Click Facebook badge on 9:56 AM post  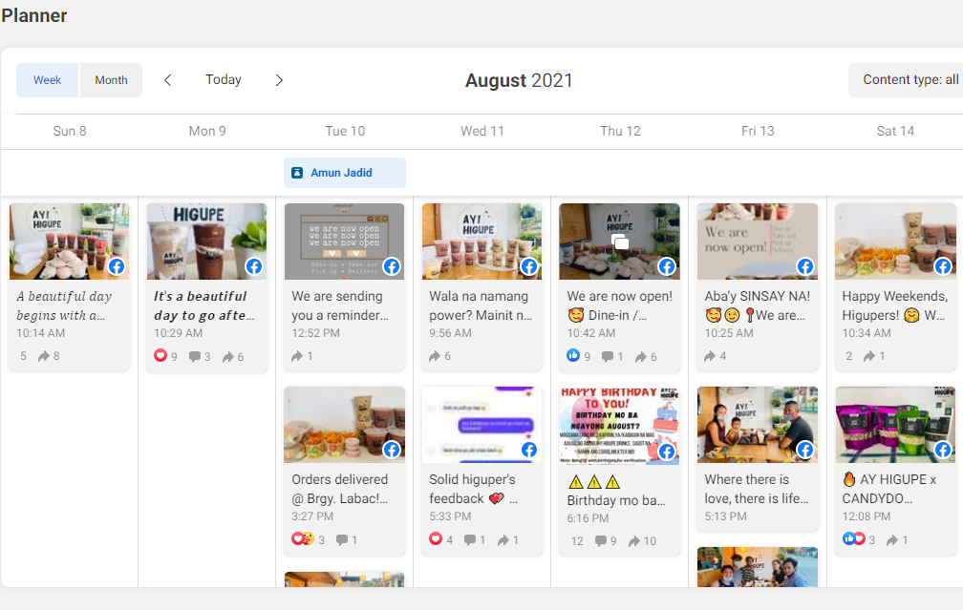coord(529,266)
